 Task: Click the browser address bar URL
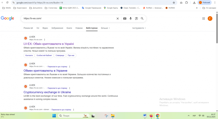(x=40, y=3)
